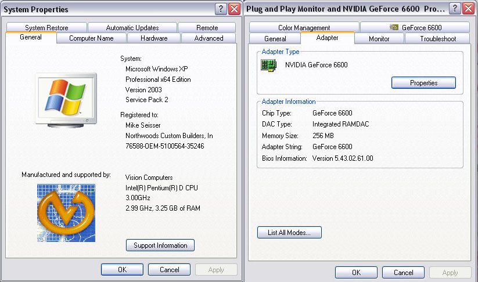Open adapter Properties button
The width and height of the screenshot is (478, 282).
click(424, 83)
